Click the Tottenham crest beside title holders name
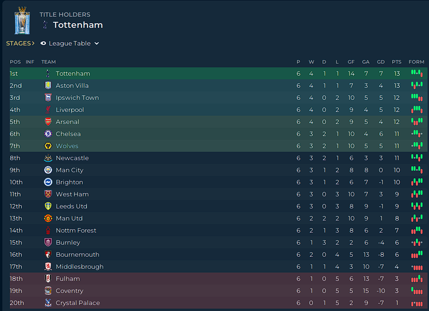 (46, 25)
